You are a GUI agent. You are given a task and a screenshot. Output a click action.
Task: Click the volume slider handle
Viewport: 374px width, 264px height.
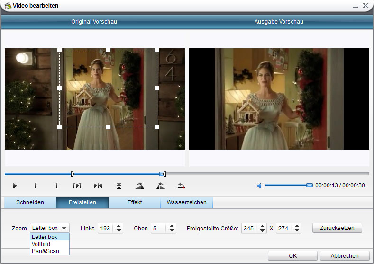click(x=309, y=185)
